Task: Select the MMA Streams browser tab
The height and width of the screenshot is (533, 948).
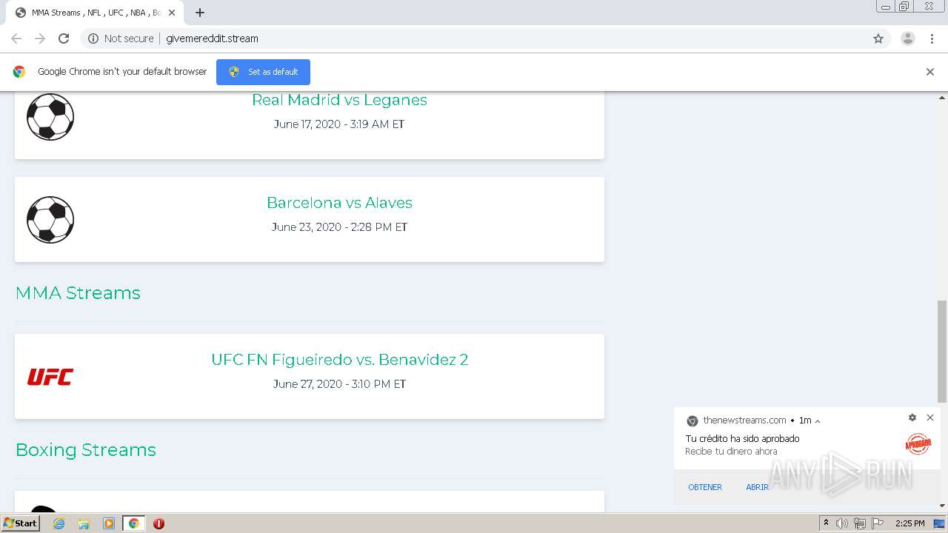Action: [95, 13]
